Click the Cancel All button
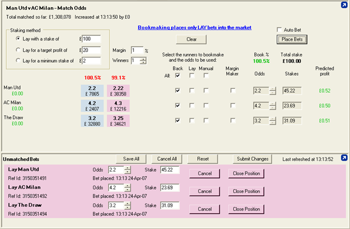Screen dimensions: 350x229 click(x=167, y=159)
